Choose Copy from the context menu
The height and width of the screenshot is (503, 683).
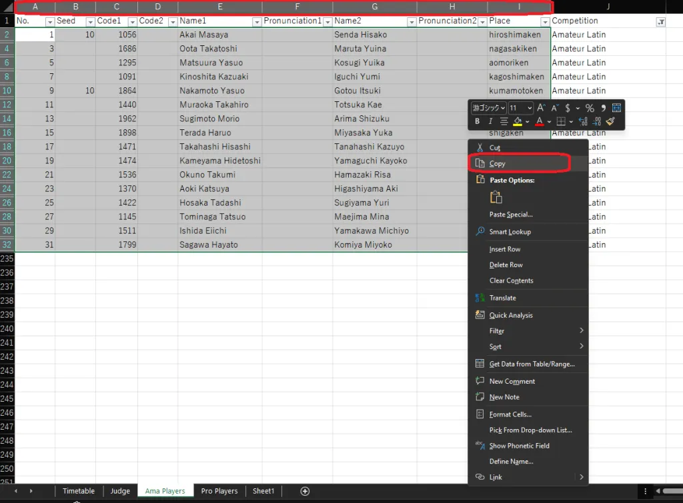497,163
